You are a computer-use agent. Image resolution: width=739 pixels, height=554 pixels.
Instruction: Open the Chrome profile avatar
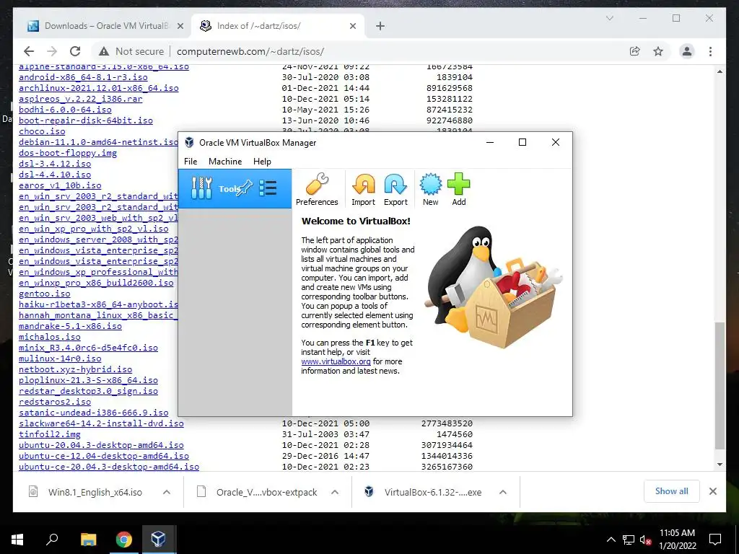[x=687, y=51]
